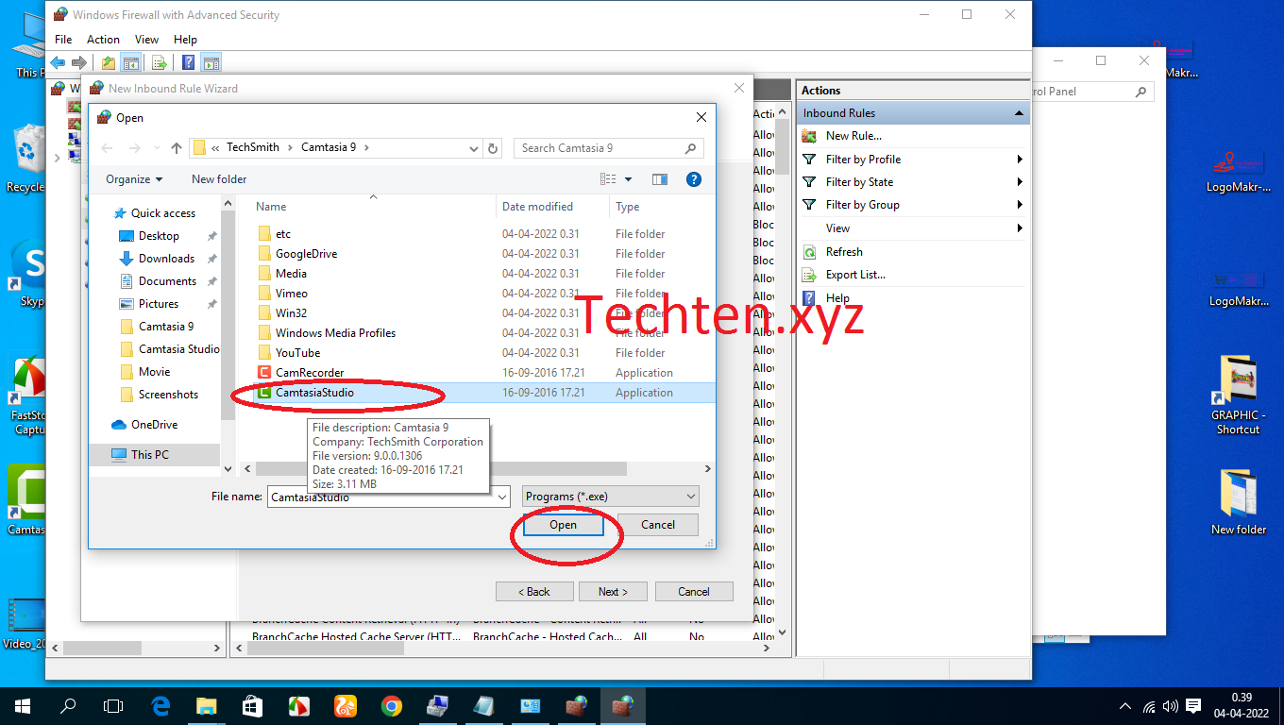This screenshot has width=1284, height=725.
Task: Click the Open button
Action: click(564, 525)
